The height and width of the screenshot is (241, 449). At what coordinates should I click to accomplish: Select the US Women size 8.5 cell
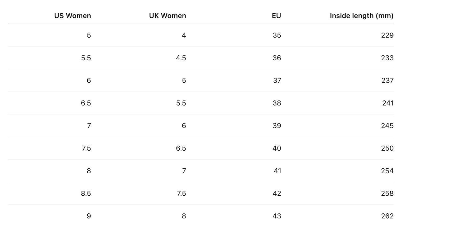coord(86,193)
